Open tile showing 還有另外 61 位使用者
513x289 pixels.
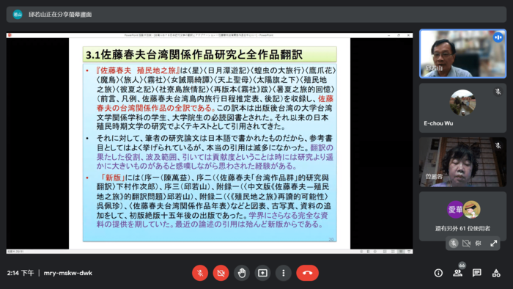[462, 216]
